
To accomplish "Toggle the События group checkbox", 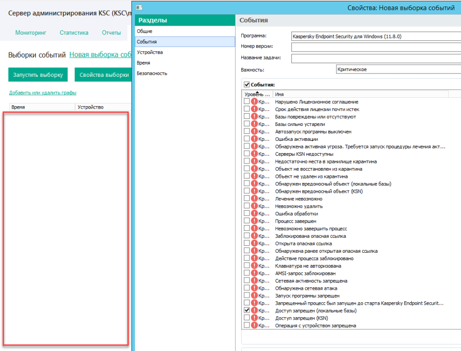I will (247, 85).
